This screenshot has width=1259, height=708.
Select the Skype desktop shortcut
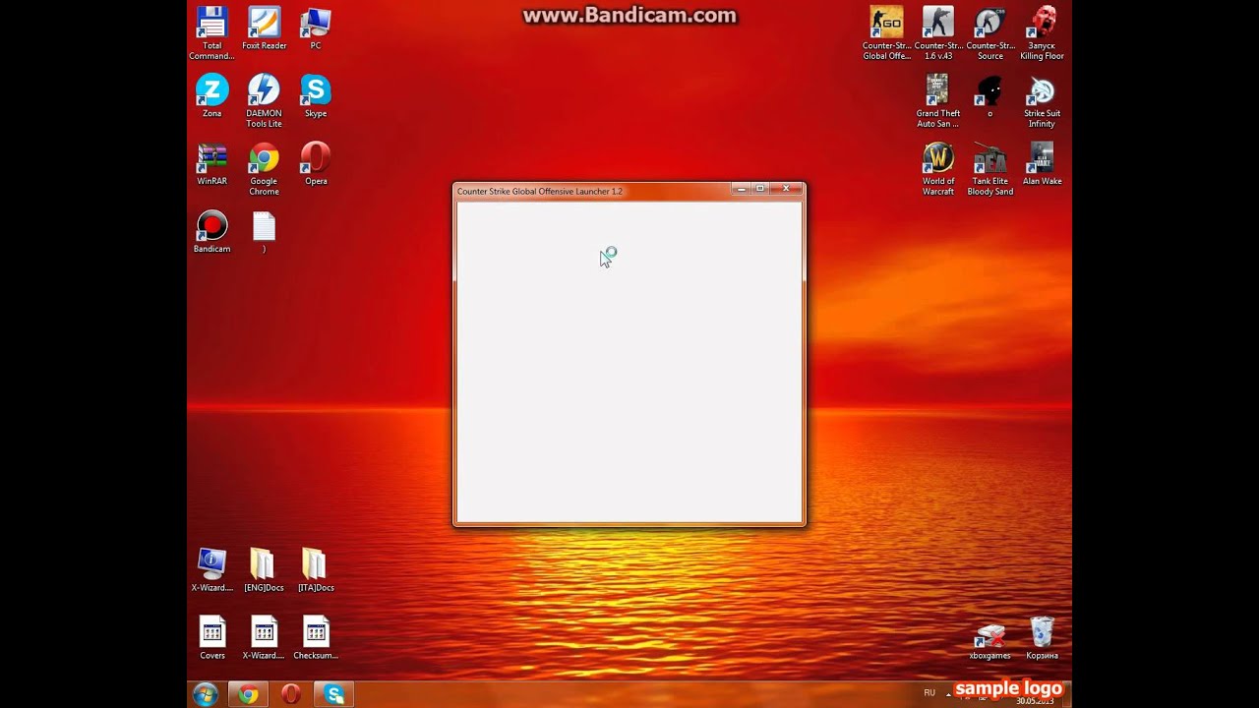(316, 96)
